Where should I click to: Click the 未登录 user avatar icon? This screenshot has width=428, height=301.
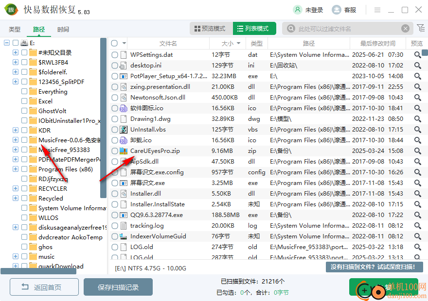click(x=298, y=10)
